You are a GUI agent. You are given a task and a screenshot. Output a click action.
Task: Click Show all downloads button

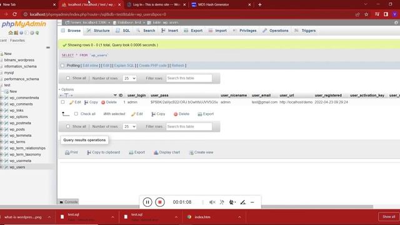(x=389, y=217)
